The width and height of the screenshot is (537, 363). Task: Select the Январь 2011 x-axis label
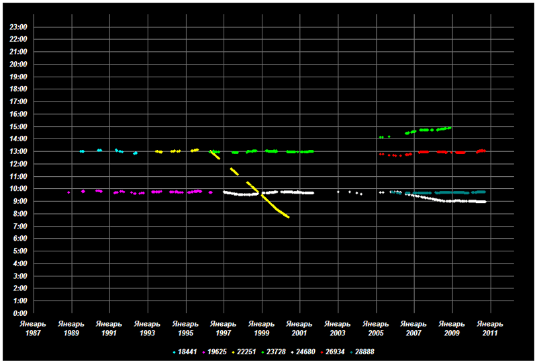(491, 329)
